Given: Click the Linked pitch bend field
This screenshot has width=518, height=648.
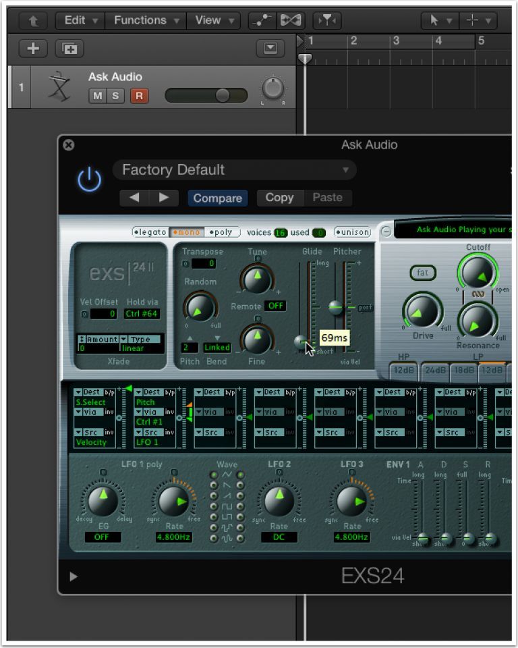Looking at the screenshot, I should pos(217,348).
